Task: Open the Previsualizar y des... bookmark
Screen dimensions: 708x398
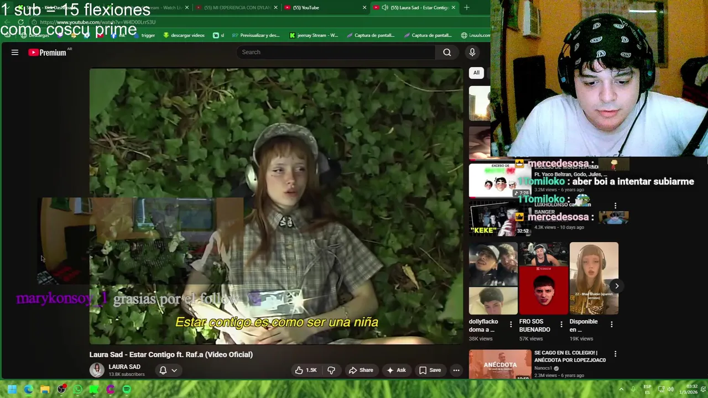Action: pos(256,35)
